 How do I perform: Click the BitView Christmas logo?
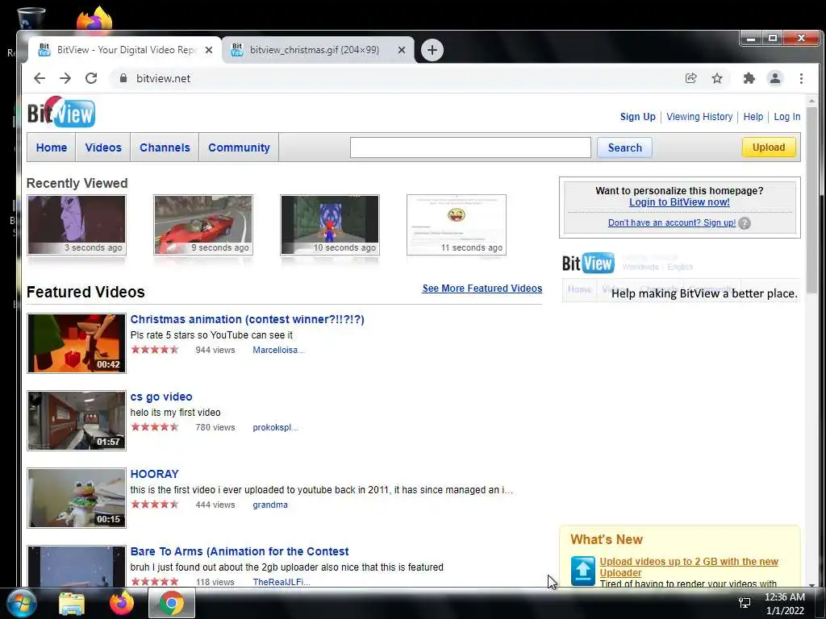[x=61, y=111]
